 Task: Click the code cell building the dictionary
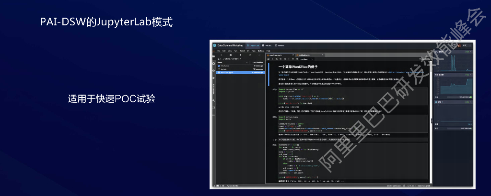pos(352,161)
